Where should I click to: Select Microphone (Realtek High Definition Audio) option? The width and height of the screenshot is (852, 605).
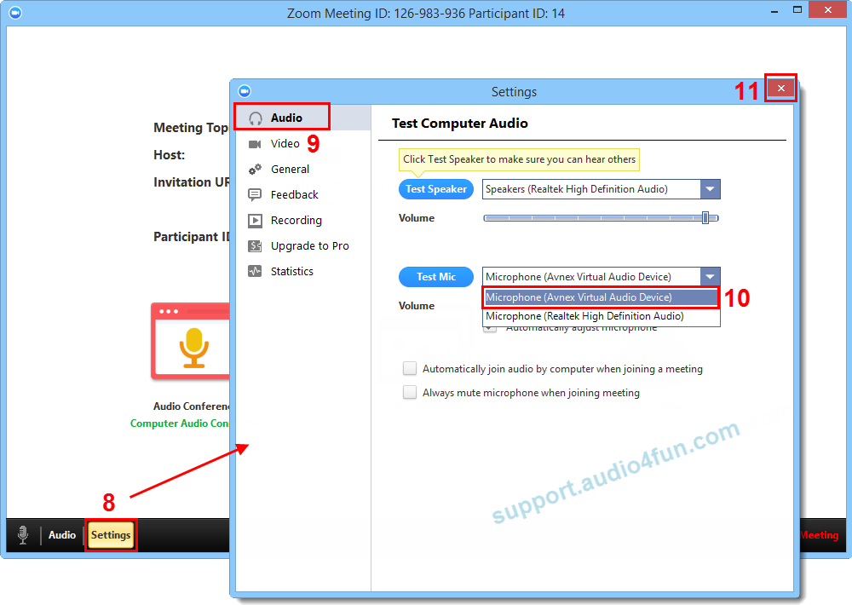coord(601,316)
